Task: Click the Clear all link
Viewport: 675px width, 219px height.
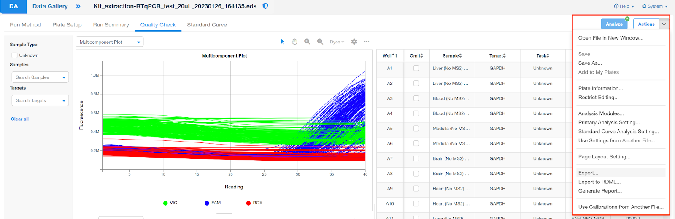Action: coord(20,119)
